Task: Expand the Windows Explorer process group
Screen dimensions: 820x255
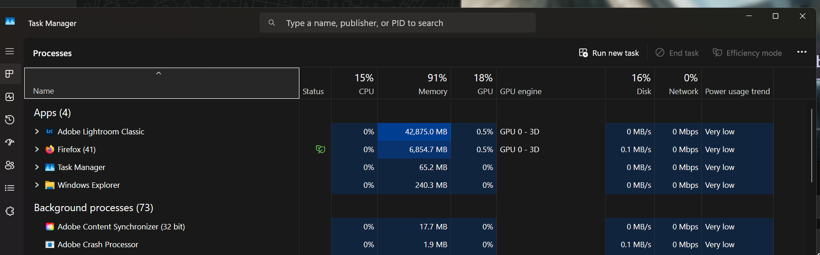Action: click(x=37, y=185)
